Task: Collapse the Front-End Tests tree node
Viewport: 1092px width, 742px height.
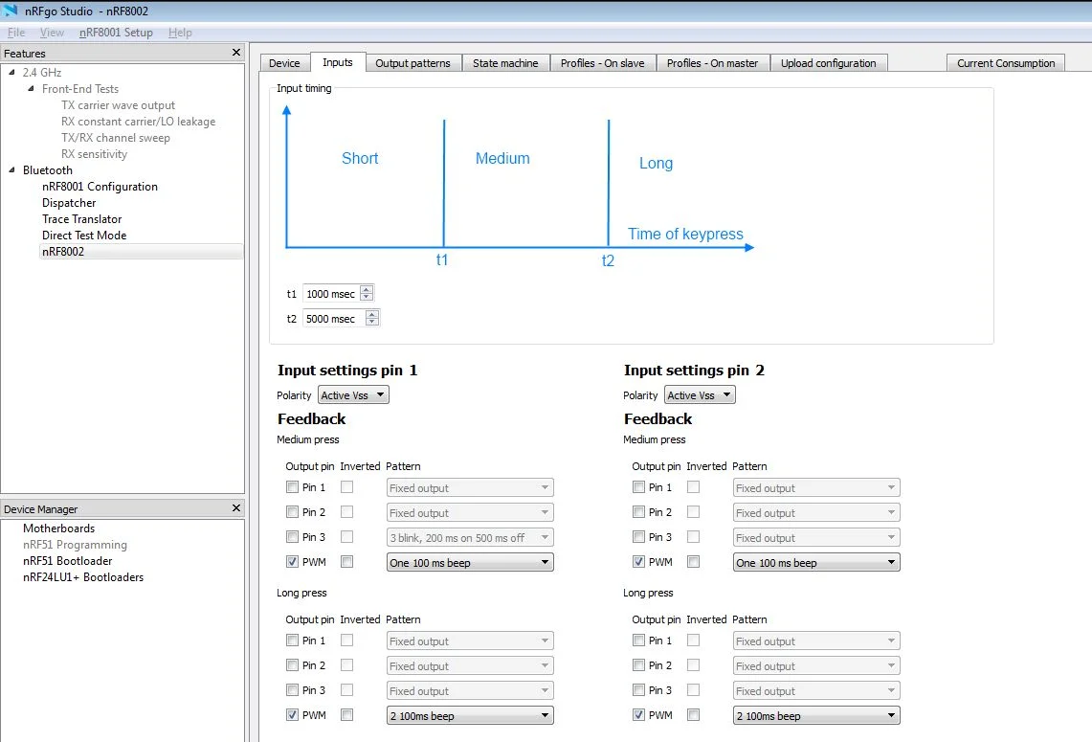Action: tap(31, 88)
